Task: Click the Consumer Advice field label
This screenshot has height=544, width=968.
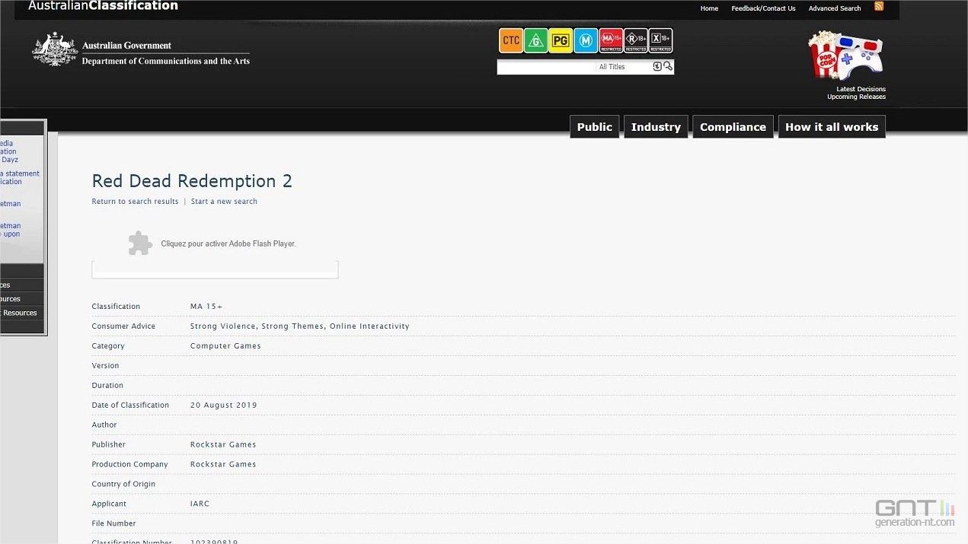Action: point(123,326)
